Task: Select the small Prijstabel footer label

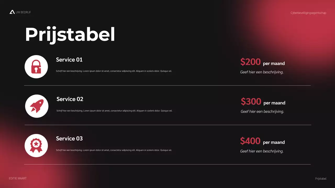Action: point(321,179)
